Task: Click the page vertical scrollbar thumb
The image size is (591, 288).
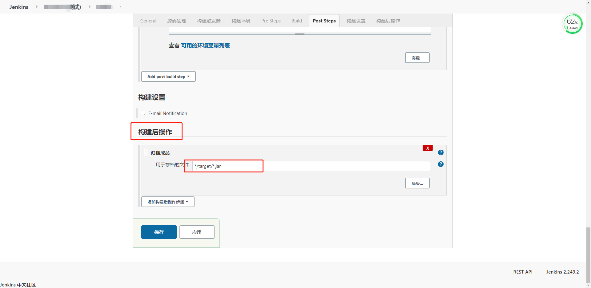Action: pyautogui.click(x=588, y=255)
